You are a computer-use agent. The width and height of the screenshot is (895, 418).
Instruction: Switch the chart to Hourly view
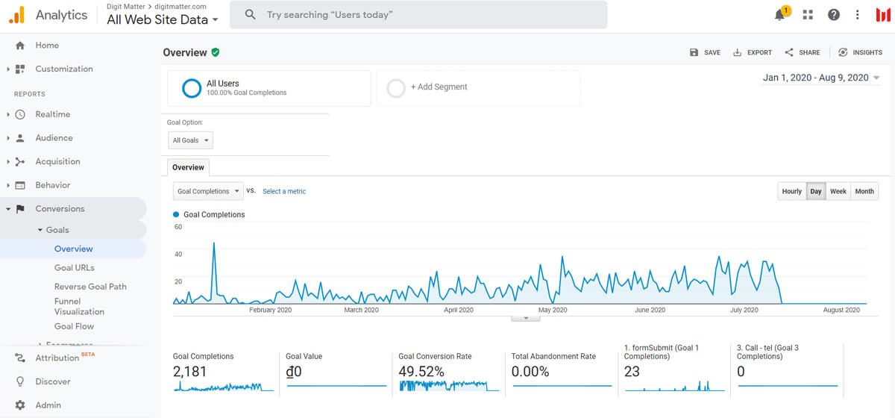point(791,191)
